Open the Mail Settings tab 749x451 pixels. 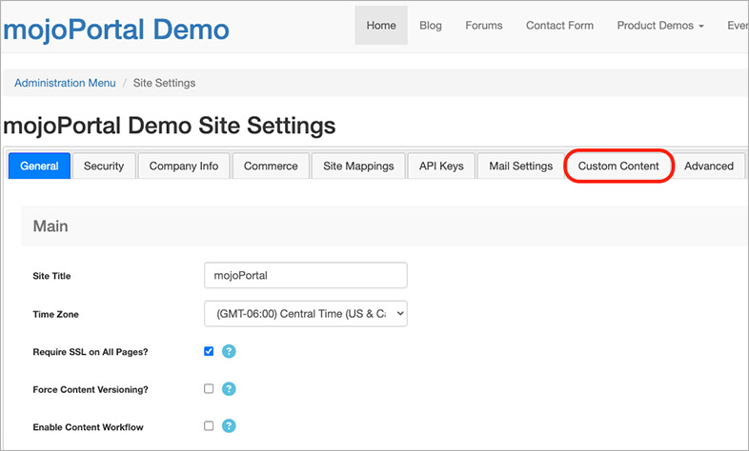[520, 166]
